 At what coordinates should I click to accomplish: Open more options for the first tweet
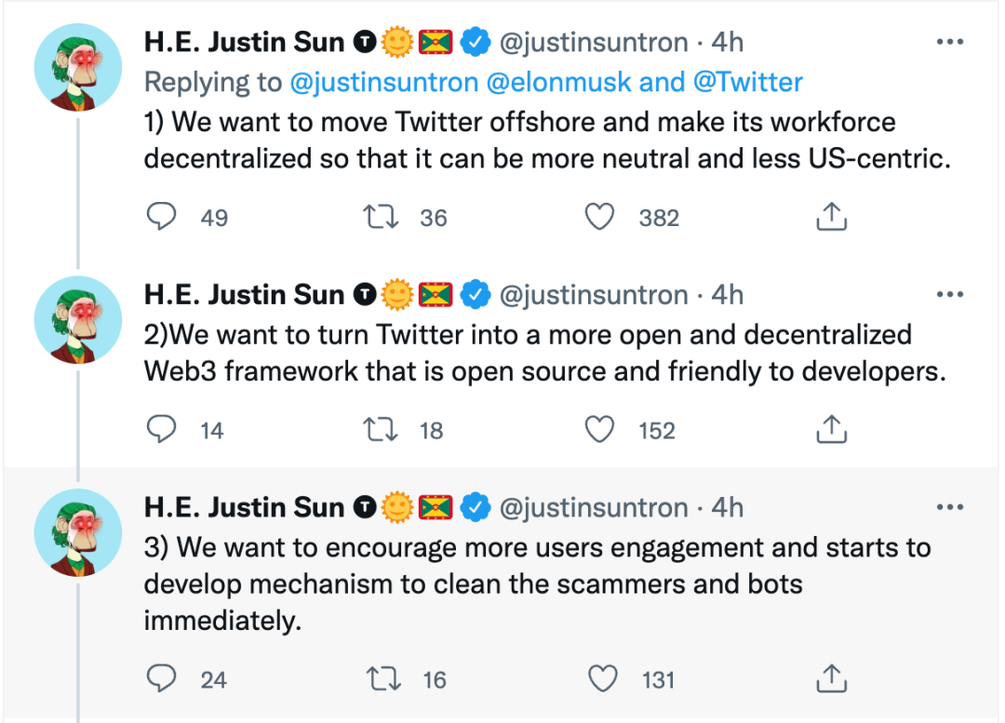(949, 42)
